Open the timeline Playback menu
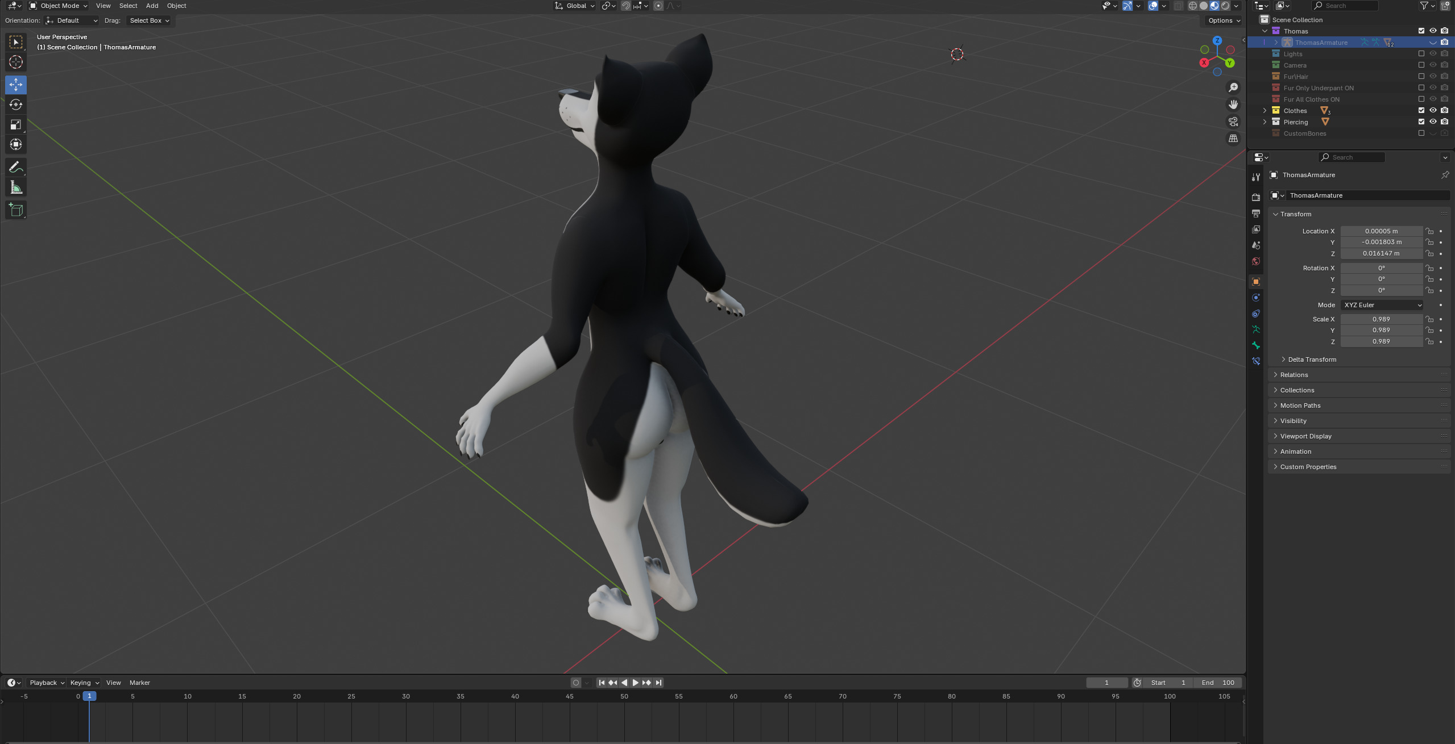1455x744 pixels. pyautogui.click(x=47, y=683)
